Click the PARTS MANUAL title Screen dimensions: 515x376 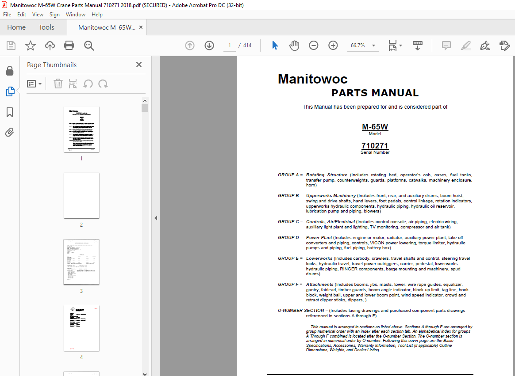(375, 93)
